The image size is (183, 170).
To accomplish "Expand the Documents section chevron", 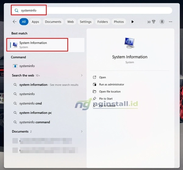I will tap(82, 132).
